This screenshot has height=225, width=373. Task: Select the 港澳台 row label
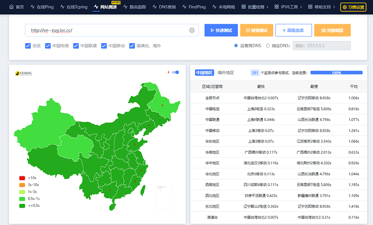(x=212, y=217)
